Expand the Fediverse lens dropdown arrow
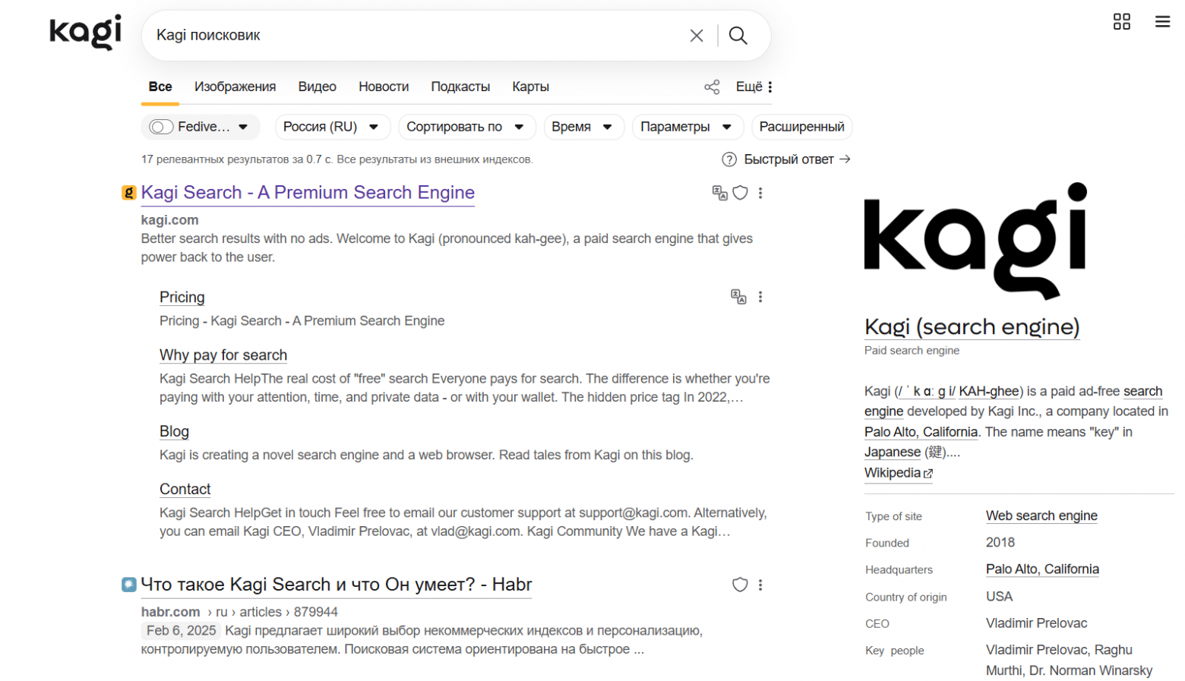The image size is (1185, 681). click(x=243, y=127)
